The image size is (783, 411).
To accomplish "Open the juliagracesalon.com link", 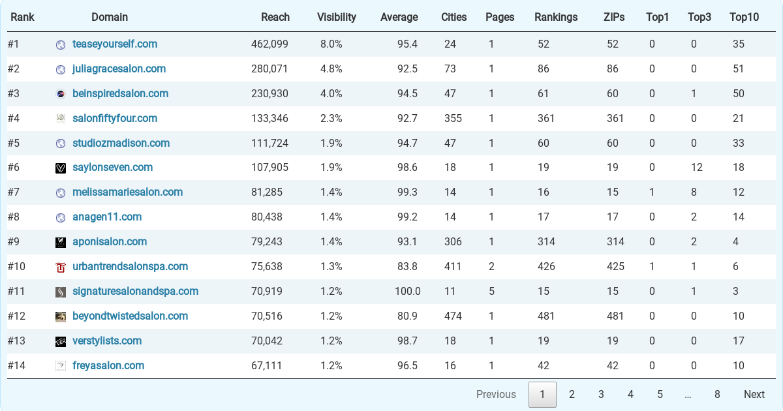I will [x=119, y=68].
